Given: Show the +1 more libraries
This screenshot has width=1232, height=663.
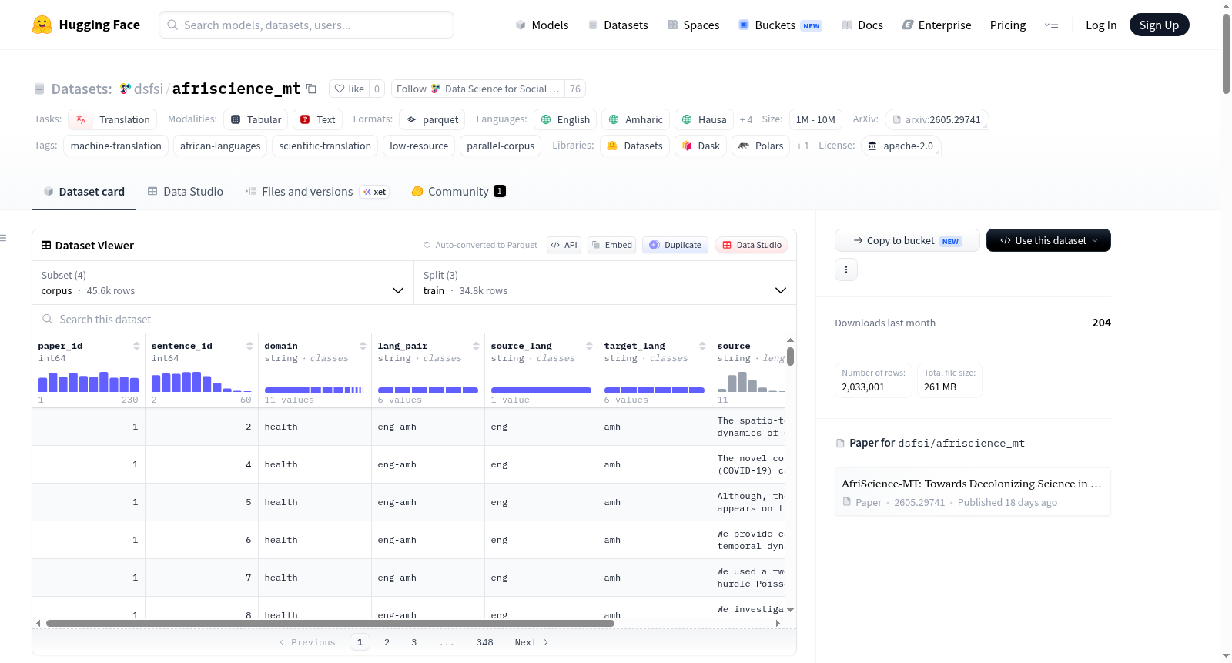Looking at the screenshot, I should click(802, 146).
